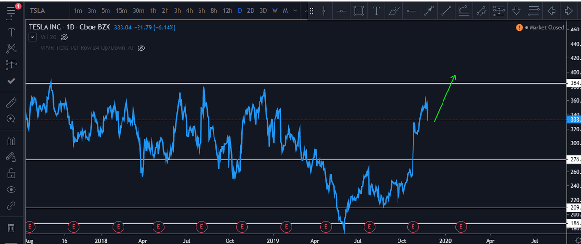Select the arrow left marker tool
581x244 pixels.
click(x=551, y=11)
